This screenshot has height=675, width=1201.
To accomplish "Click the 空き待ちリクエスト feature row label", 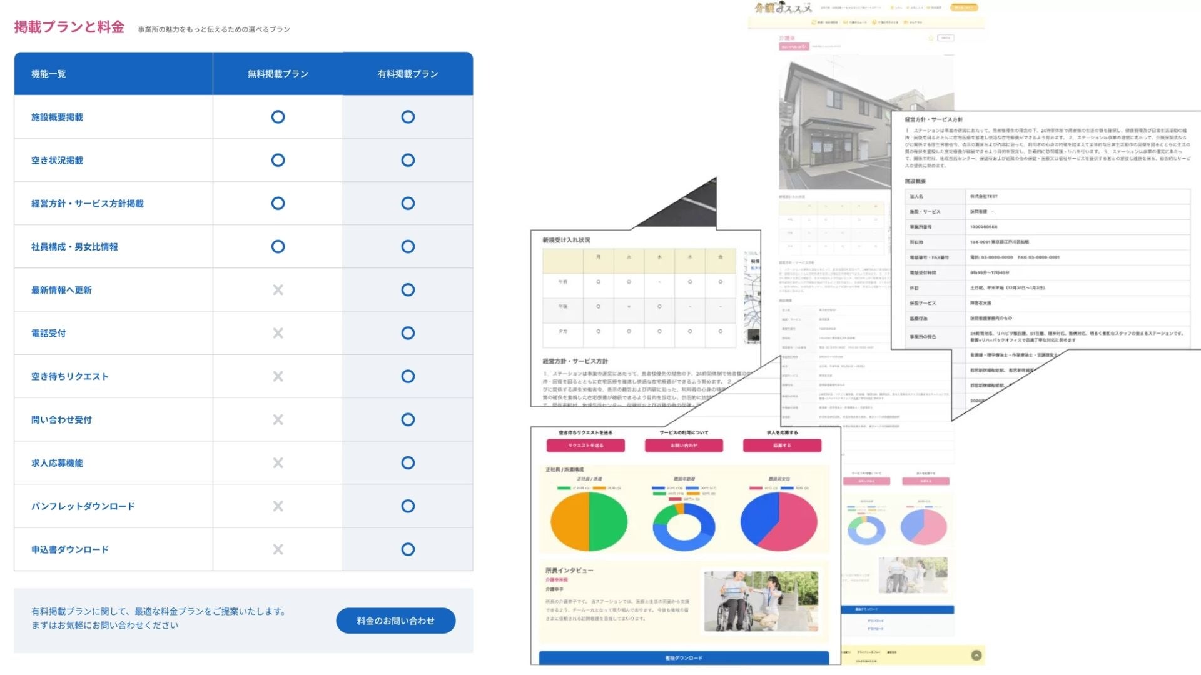I will pyautogui.click(x=70, y=376).
